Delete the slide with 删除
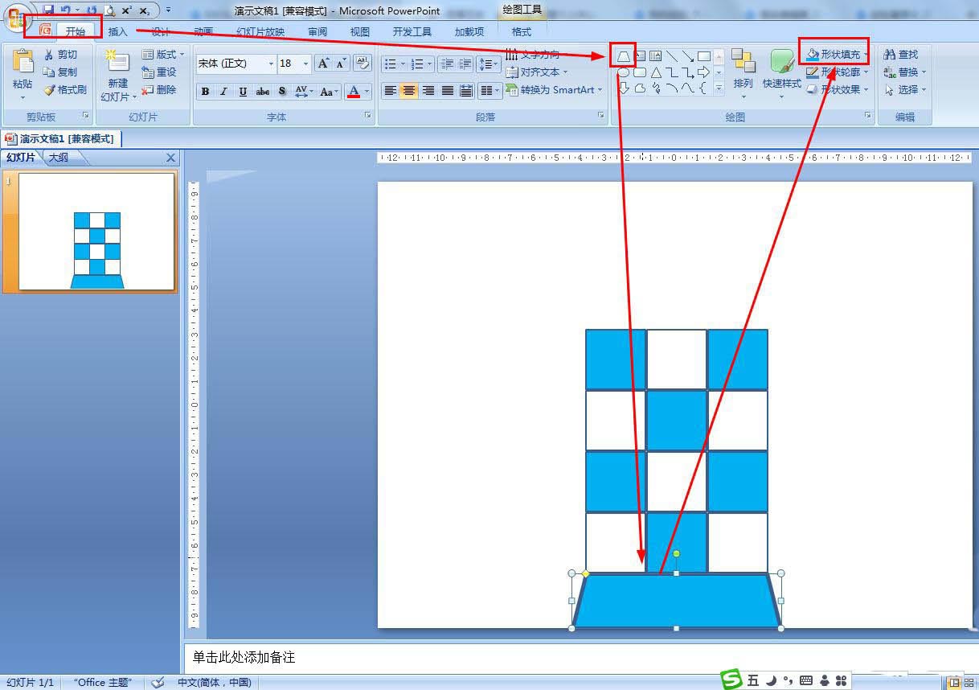The height and width of the screenshot is (690, 979). click(159, 89)
